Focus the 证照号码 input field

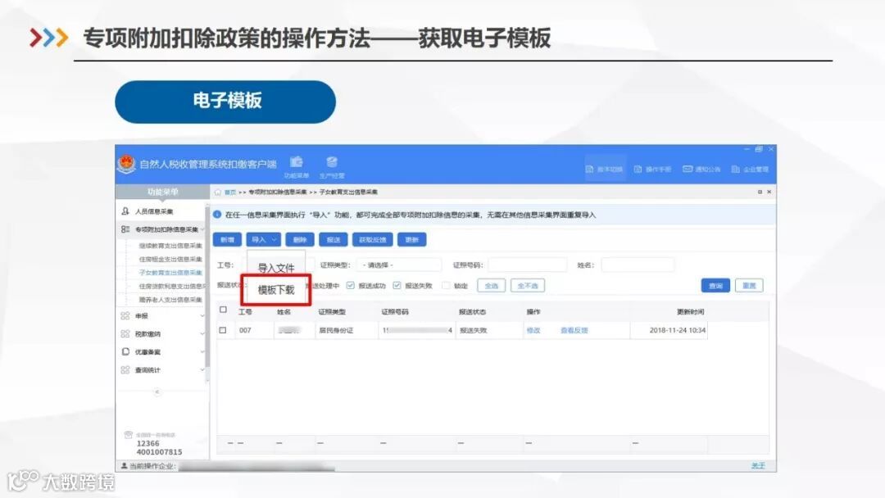[527, 265]
